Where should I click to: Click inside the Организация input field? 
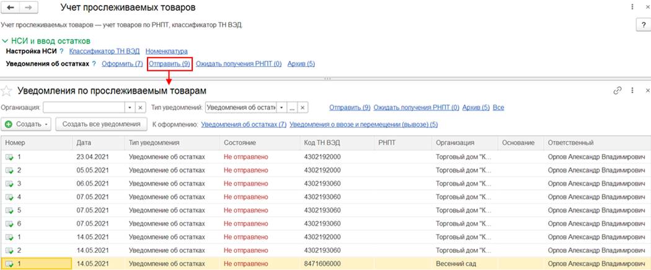coord(84,107)
